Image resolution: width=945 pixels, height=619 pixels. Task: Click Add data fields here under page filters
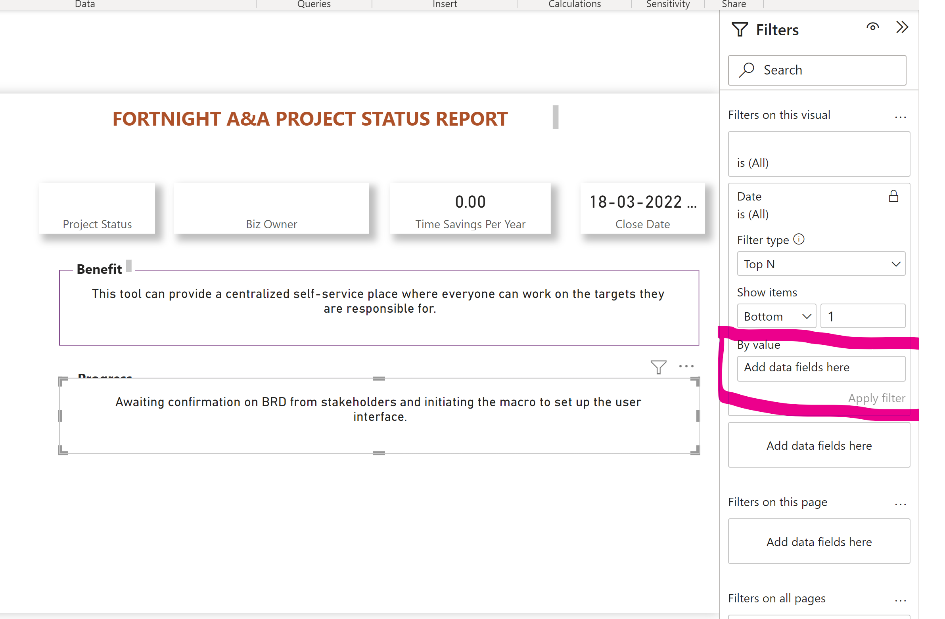[819, 541]
